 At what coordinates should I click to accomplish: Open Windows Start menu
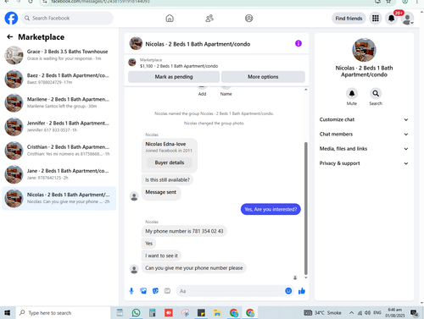coord(8,313)
